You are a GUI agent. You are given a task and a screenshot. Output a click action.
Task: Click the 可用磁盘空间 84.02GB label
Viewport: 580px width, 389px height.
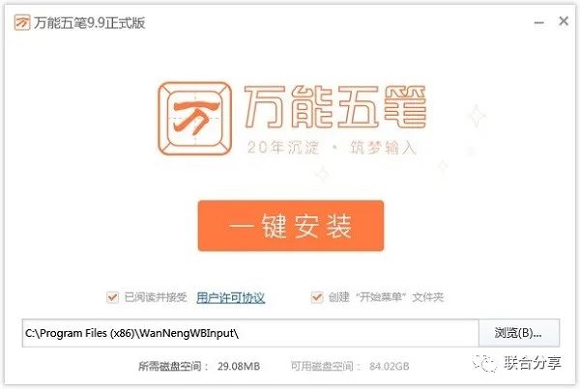[x=350, y=366]
